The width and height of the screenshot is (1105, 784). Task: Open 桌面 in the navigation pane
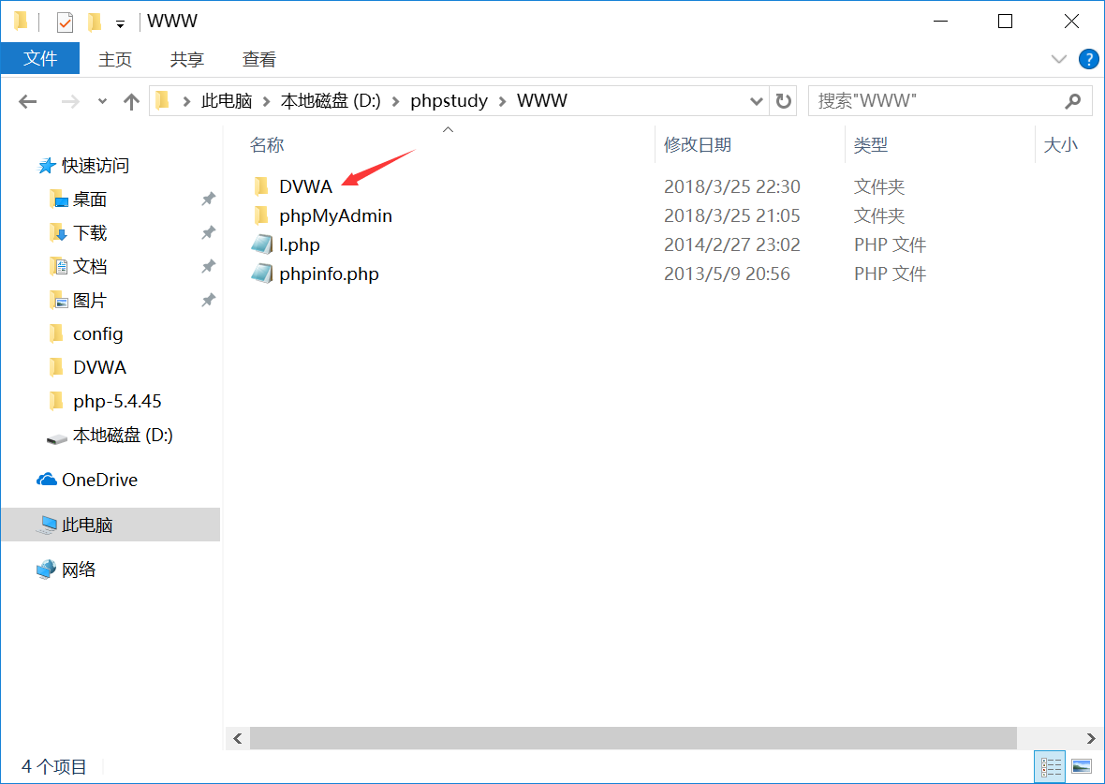point(90,200)
